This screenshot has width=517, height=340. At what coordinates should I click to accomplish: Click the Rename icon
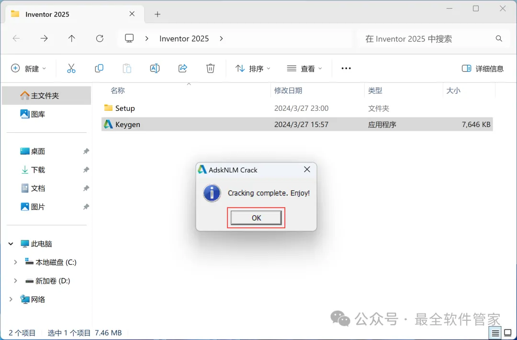point(155,68)
